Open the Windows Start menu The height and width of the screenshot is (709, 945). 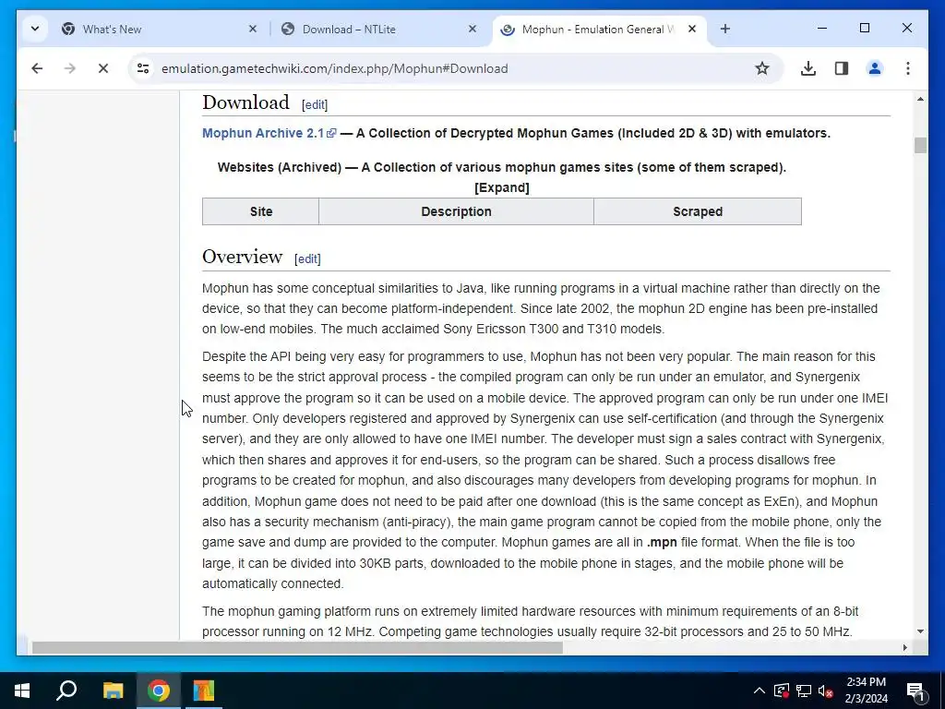pos(22,691)
